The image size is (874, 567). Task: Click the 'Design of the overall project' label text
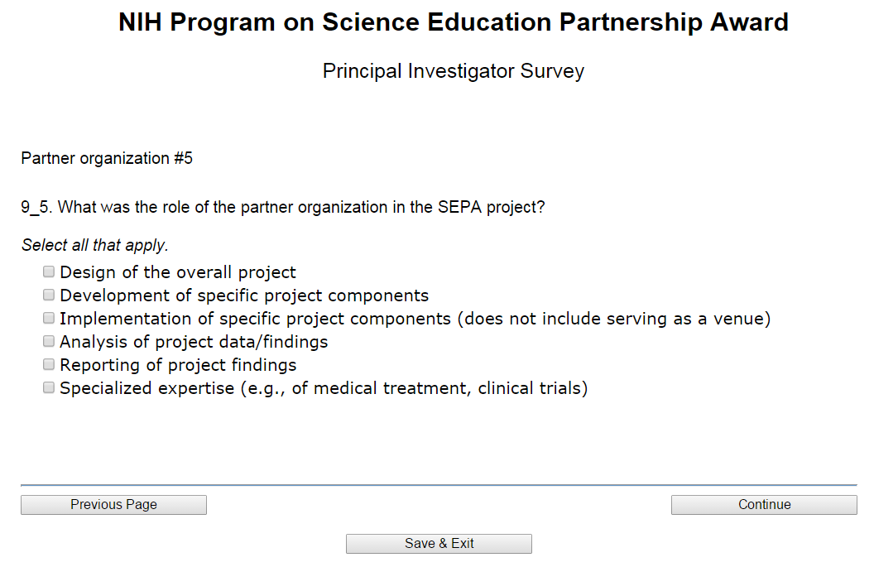[x=178, y=272]
